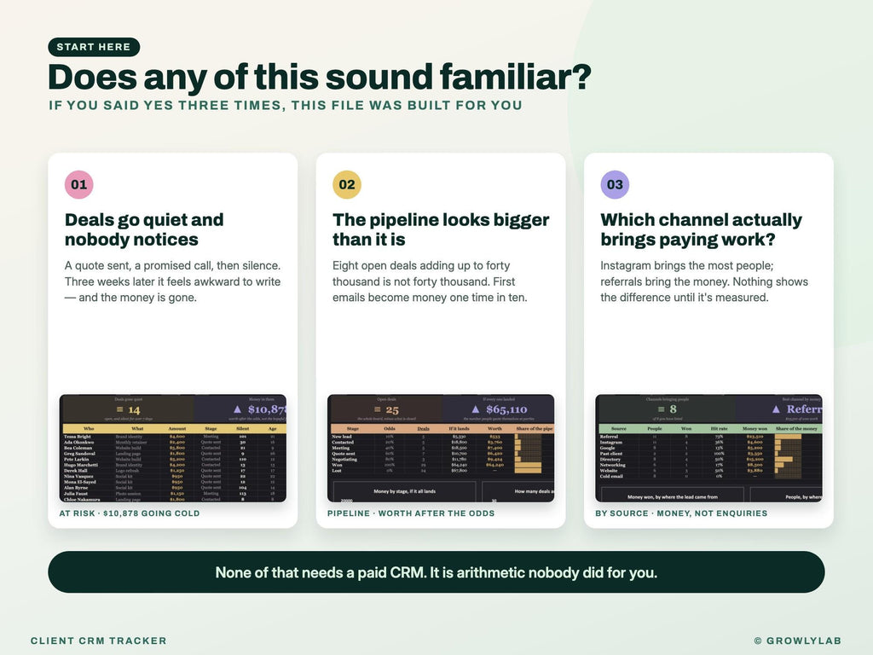Image resolution: width=873 pixels, height=655 pixels.
Task: Click the list icon beside 14
Action: 119,409
